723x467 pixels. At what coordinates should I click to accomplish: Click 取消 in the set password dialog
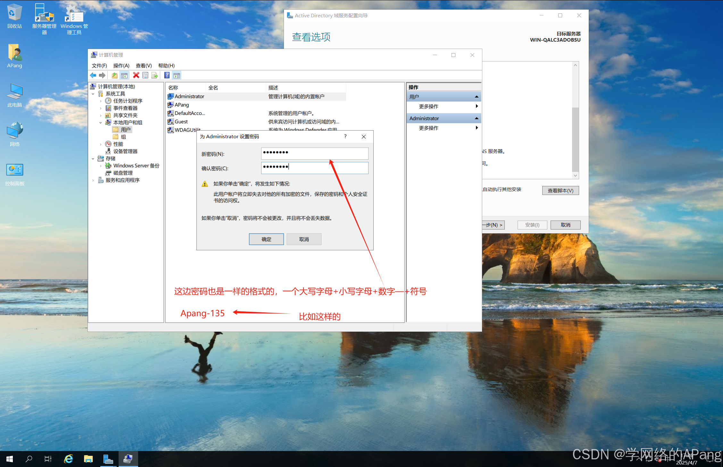coord(303,239)
